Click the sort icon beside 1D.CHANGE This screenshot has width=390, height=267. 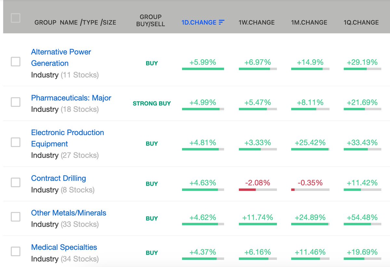point(222,22)
